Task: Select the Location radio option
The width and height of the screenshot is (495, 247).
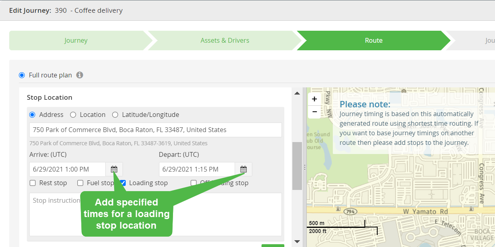Action: tap(73, 115)
